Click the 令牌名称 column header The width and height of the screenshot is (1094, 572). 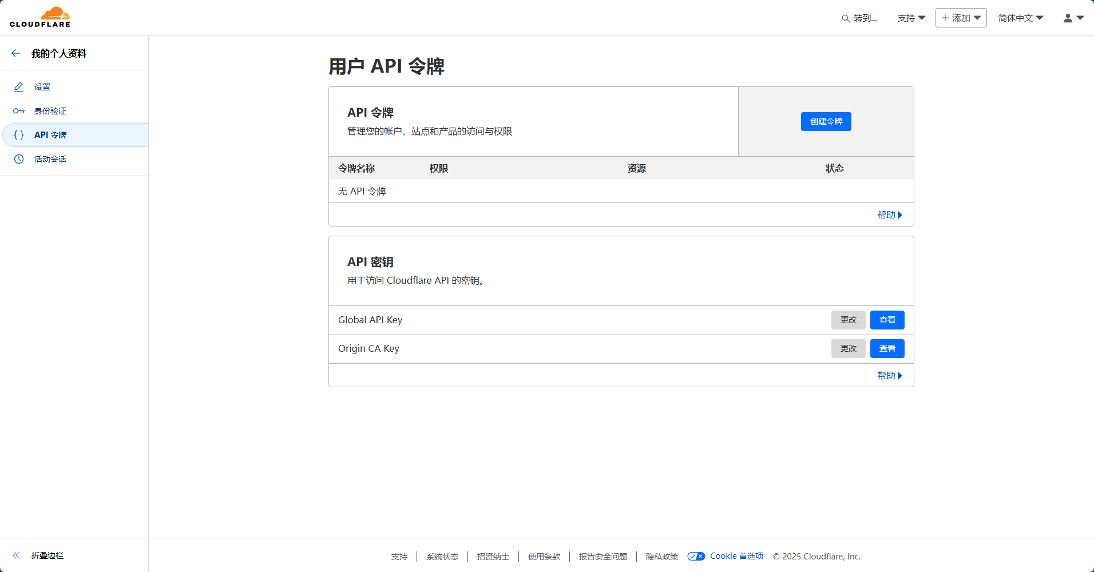(x=356, y=168)
